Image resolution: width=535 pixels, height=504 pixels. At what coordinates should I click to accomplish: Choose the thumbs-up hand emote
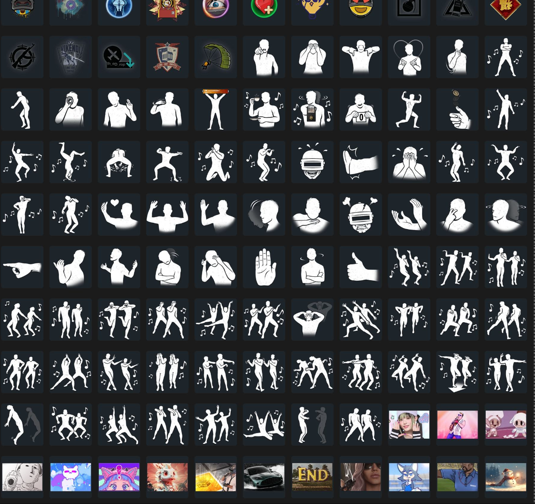pos(361,267)
